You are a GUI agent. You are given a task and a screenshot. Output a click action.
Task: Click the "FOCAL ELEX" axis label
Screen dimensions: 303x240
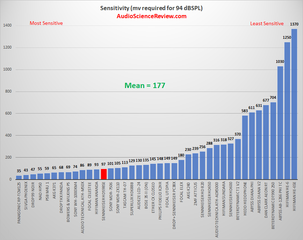[181, 192]
